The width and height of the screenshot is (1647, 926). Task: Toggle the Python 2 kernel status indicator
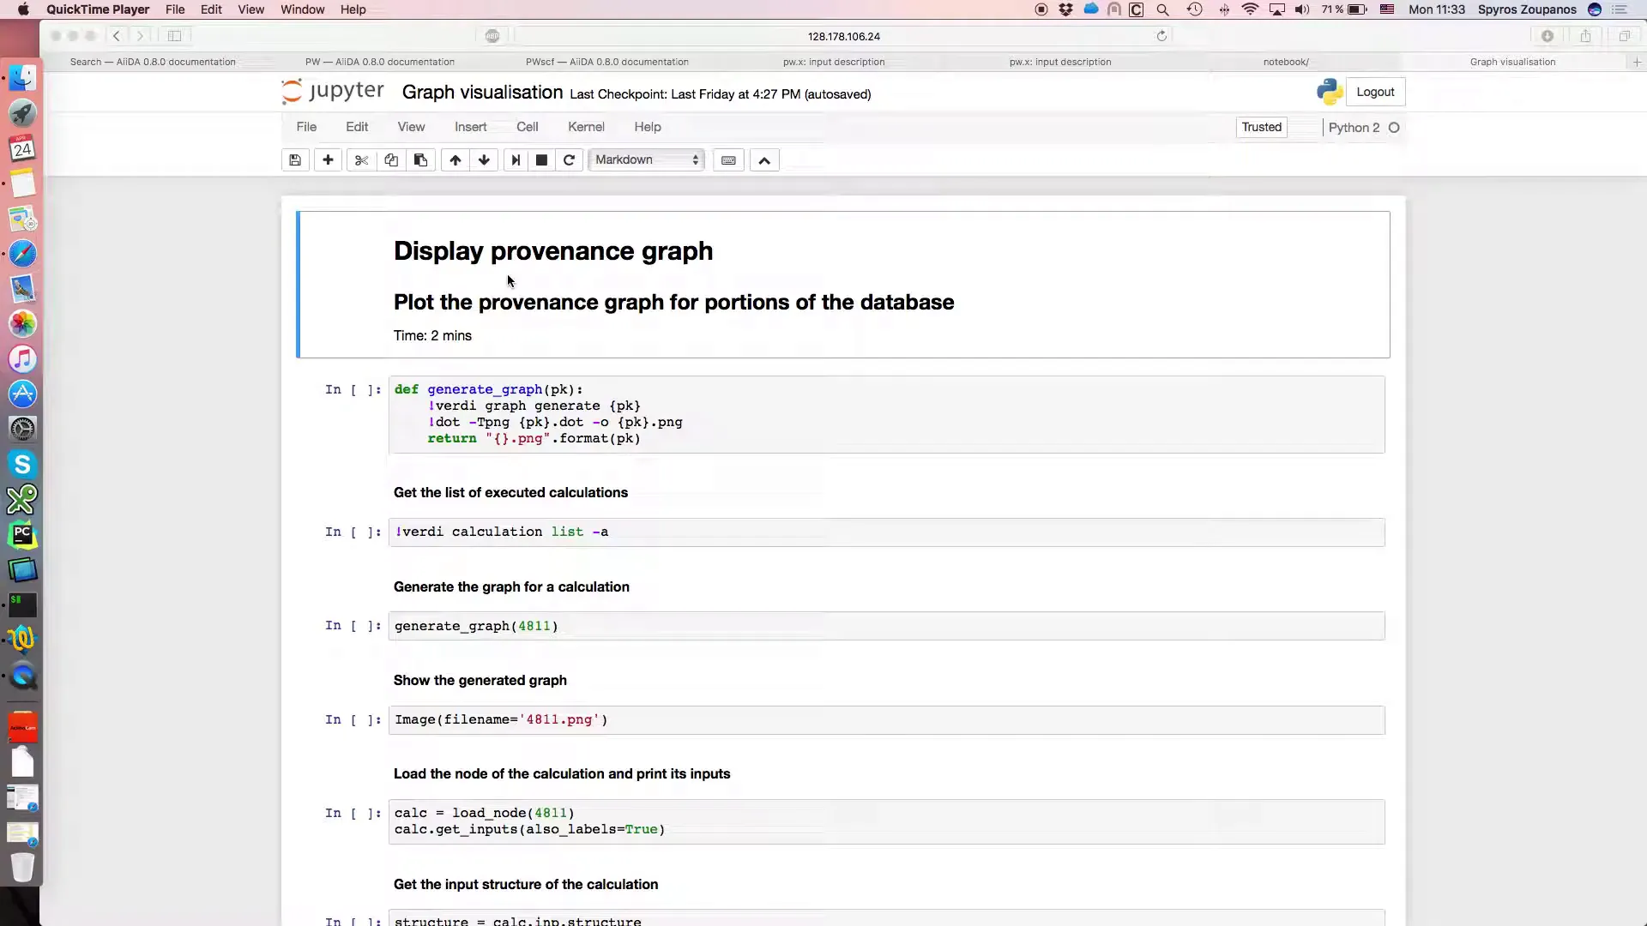click(1394, 127)
